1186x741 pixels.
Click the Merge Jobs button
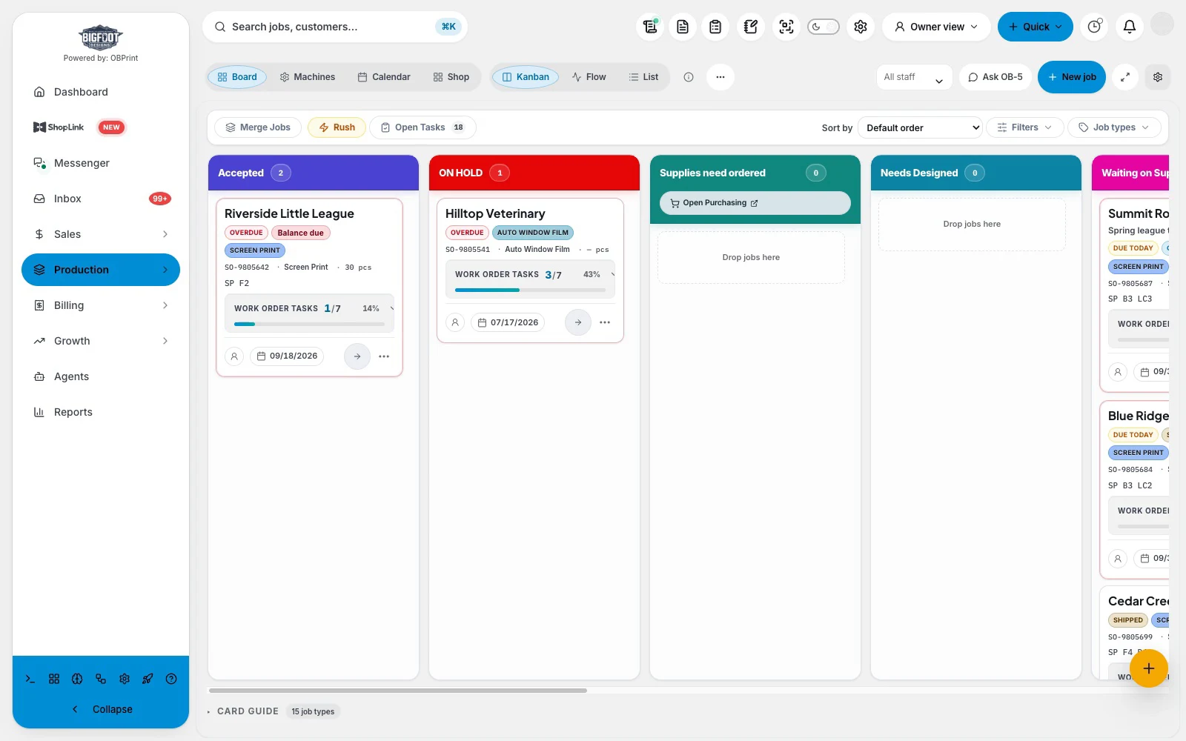[258, 127]
